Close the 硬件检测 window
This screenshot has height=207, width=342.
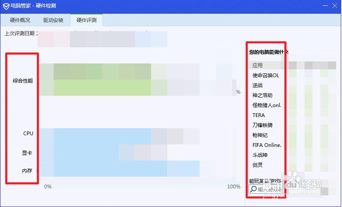point(335,6)
